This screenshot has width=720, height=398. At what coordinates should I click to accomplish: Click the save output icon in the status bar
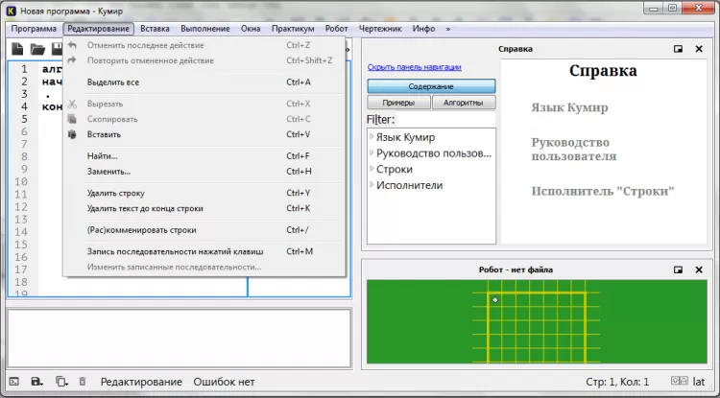point(37,382)
